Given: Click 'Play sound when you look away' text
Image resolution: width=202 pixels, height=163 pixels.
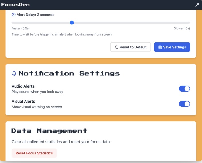Looking at the screenshot, I should pyautogui.click(x=37, y=92).
